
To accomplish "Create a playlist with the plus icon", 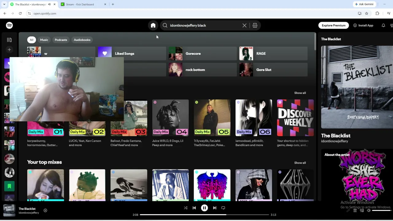I will click(x=9, y=50).
